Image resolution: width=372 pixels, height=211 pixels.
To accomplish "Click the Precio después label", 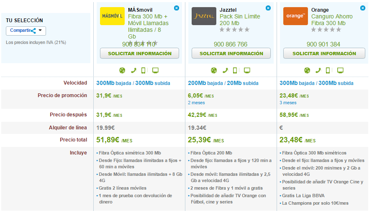I will coord(68,115).
